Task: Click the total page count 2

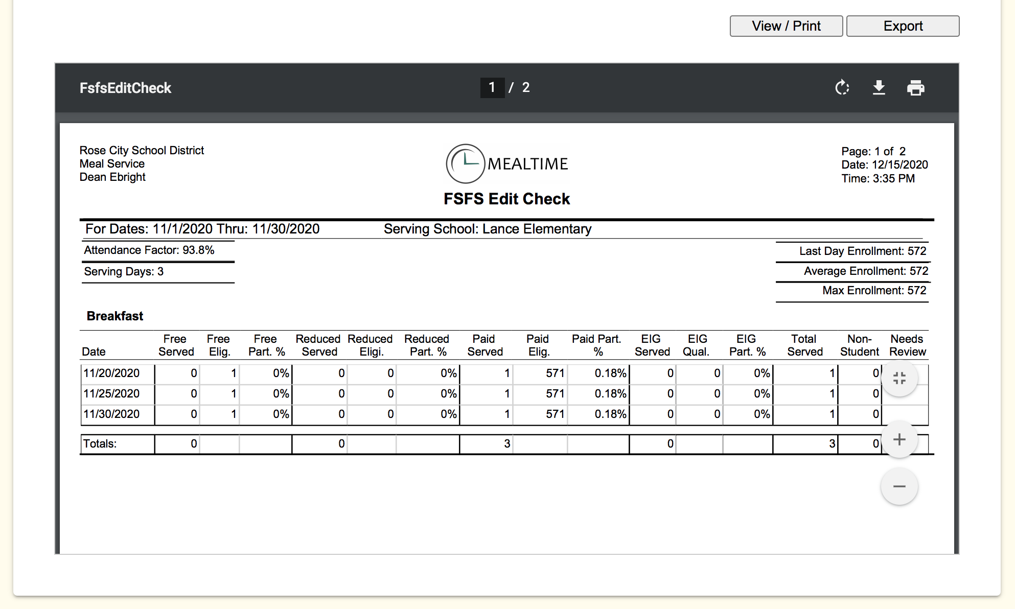Action: (526, 88)
